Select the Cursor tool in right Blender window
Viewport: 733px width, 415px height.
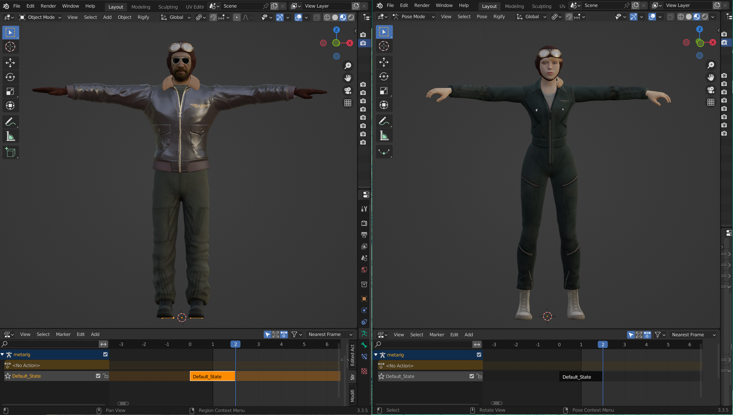[x=384, y=46]
